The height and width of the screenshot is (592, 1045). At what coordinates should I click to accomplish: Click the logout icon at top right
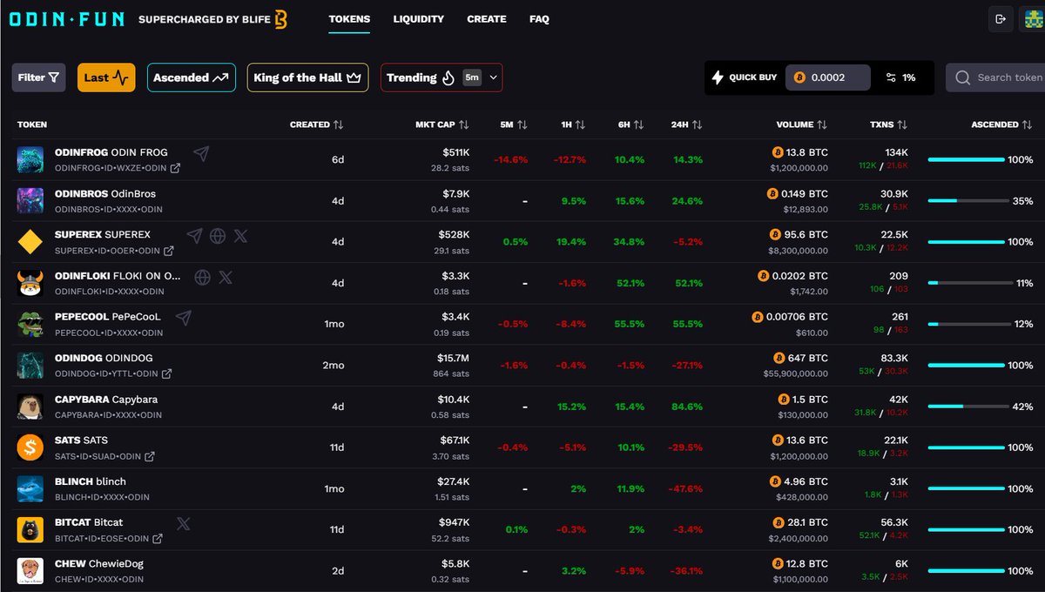point(1000,17)
